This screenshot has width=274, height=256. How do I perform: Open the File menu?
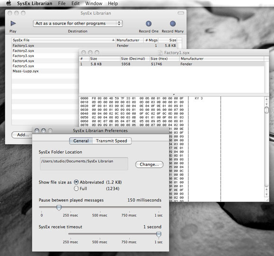point(62,3)
